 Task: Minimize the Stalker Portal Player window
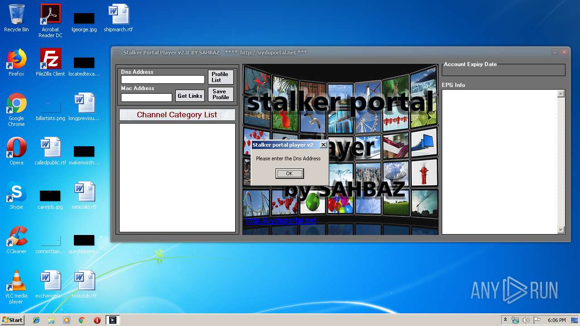pos(555,52)
